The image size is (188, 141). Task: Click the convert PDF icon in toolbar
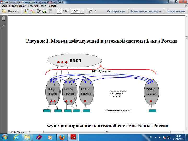32,11
